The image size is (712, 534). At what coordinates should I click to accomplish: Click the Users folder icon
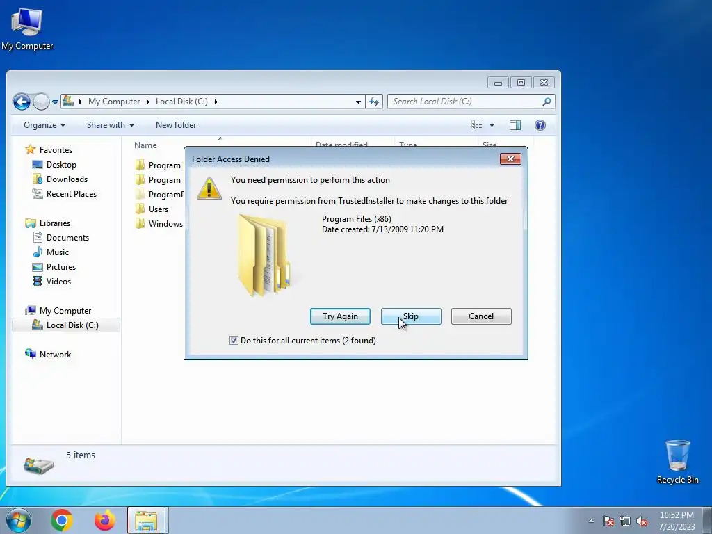click(140, 209)
